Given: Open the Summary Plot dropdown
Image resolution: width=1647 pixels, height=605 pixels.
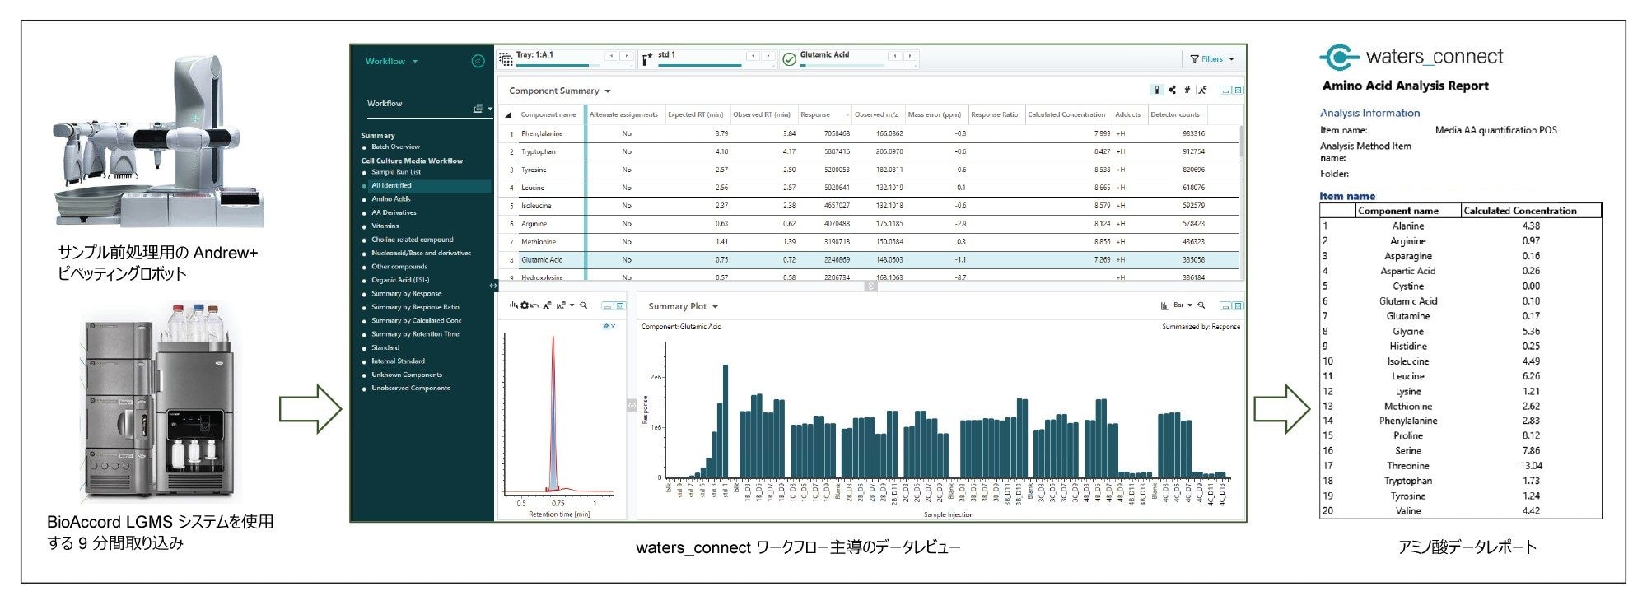Looking at the screenshot, I should point(715,307).
